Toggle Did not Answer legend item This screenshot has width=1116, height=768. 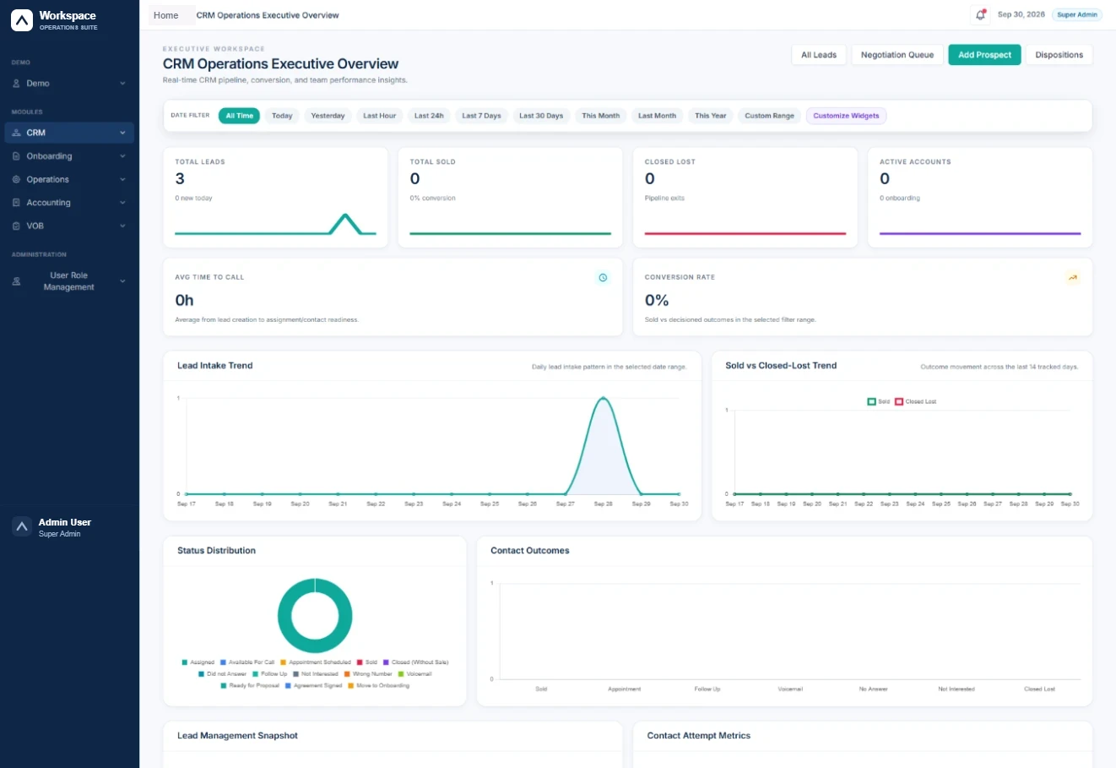(223, 674)
